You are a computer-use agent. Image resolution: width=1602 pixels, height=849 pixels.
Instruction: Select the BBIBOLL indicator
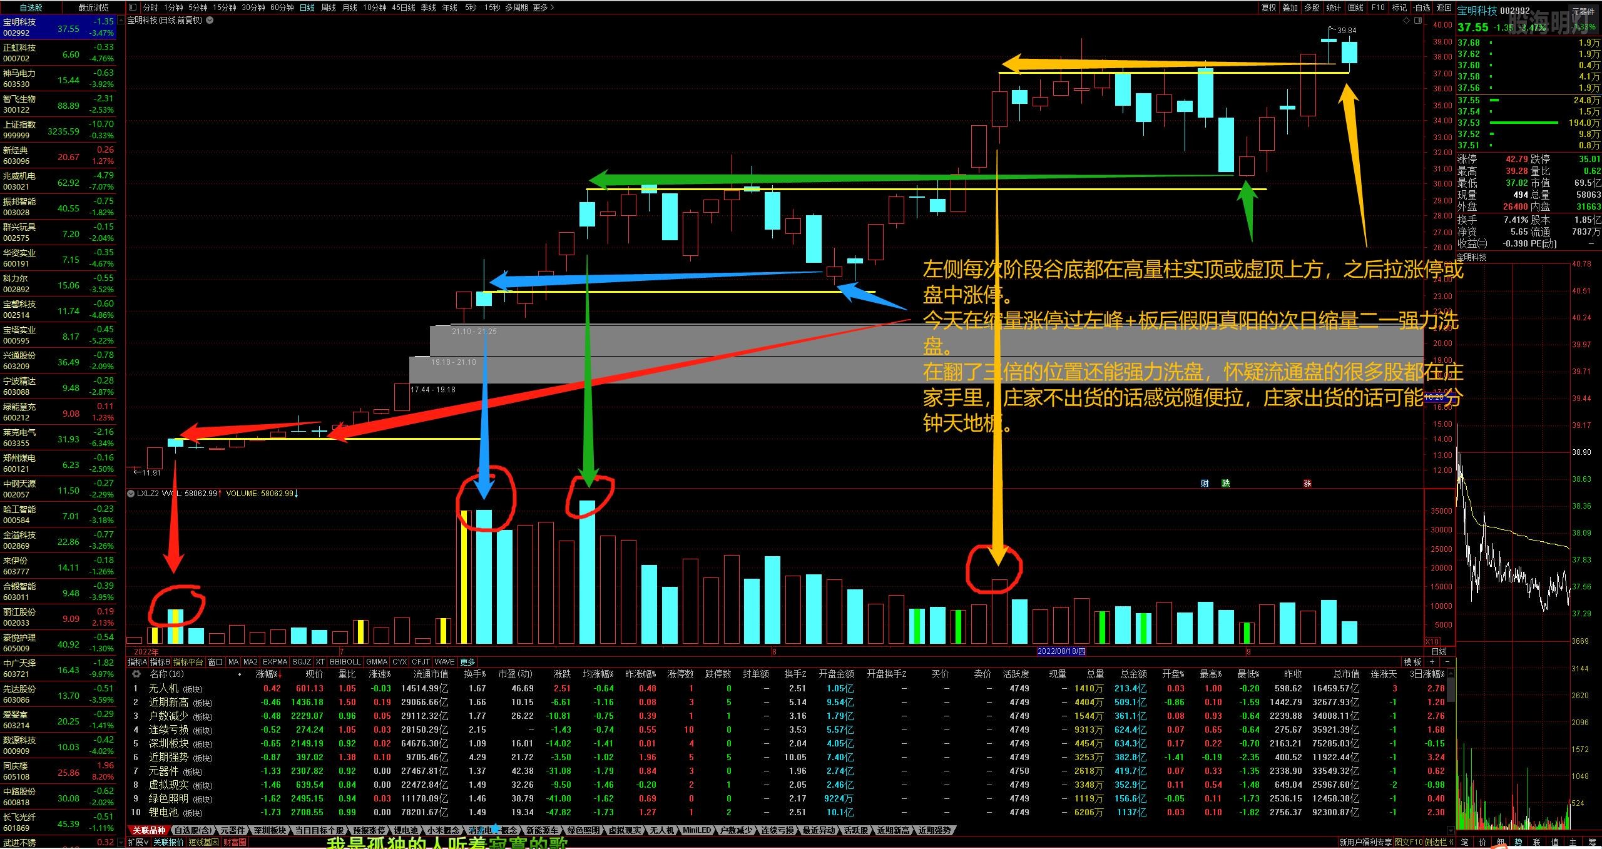tap(345, 661)
